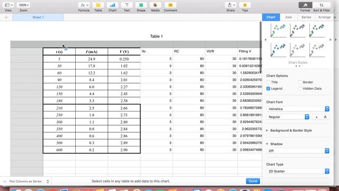This screenshot has width=339, height=191.
Task: Uncheck the Legend chart option
Action: (269, 89)
